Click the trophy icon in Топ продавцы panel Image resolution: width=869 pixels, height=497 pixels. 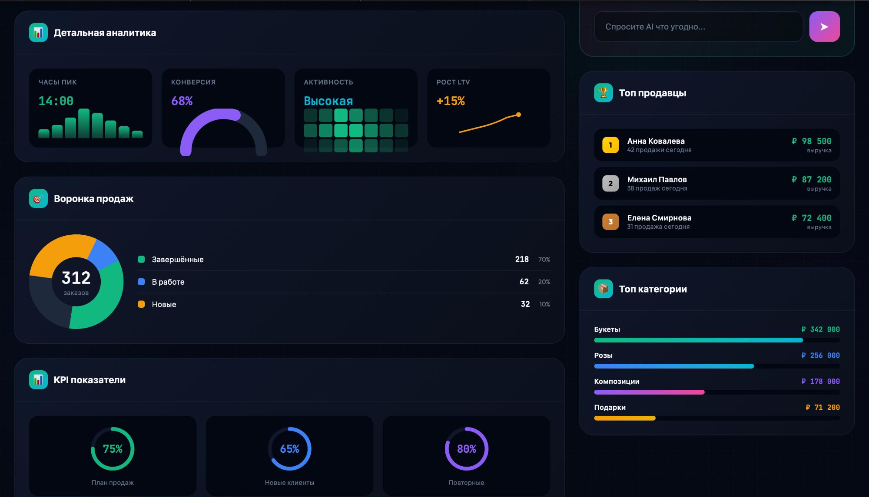[x=604, y=92]
